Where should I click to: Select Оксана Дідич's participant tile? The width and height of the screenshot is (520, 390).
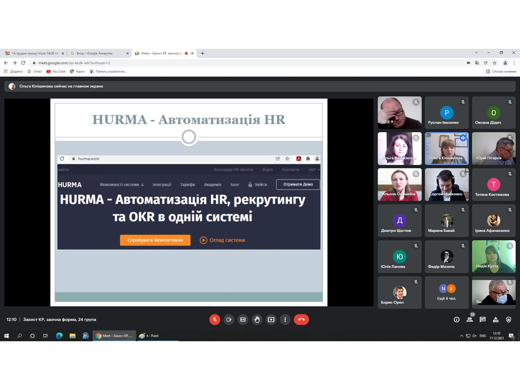(x=494, y=112)
